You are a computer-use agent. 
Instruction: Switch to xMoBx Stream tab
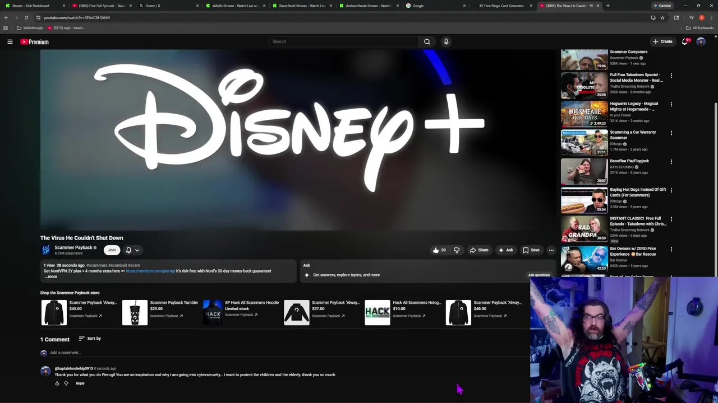click(235, 6)
